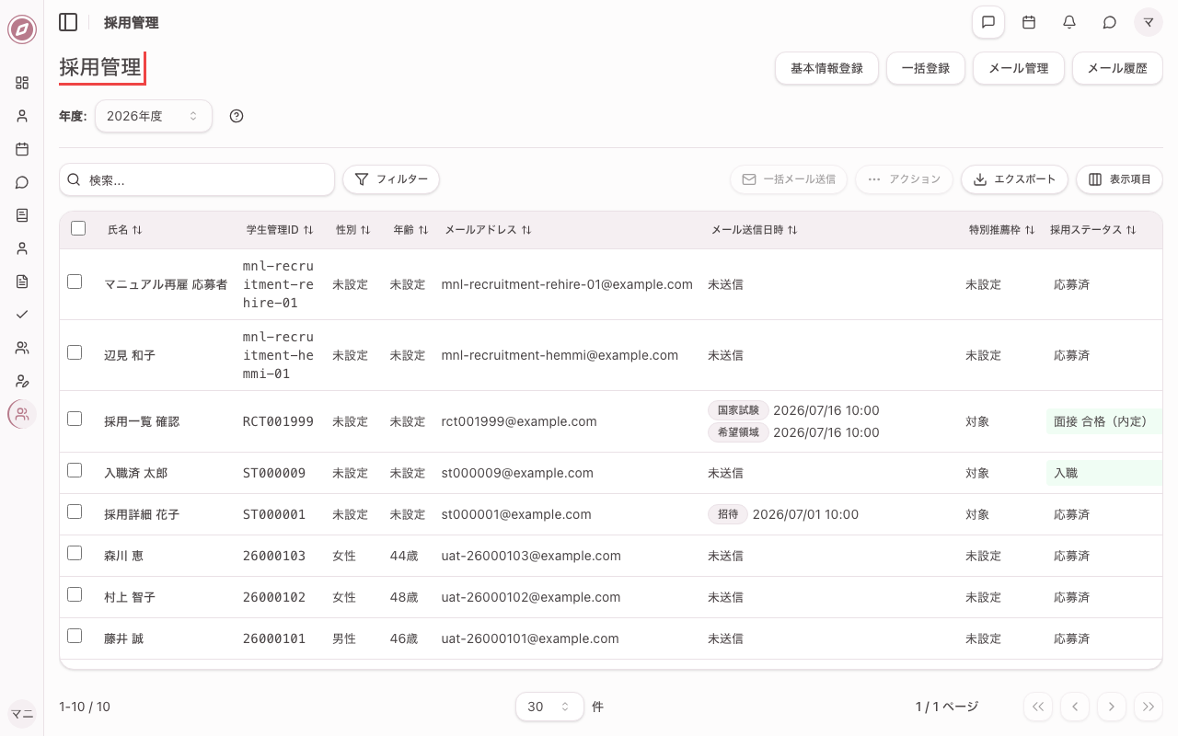Open the notifications bell icon
Screen dimensions: 1178x736
pos(1069,22)
